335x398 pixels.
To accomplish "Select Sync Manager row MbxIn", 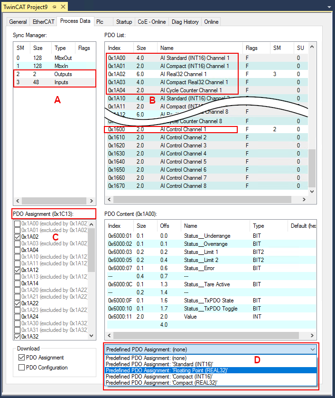I will [x=55, y=66].
